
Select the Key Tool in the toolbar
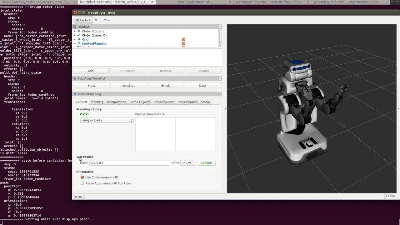point(83,20)
